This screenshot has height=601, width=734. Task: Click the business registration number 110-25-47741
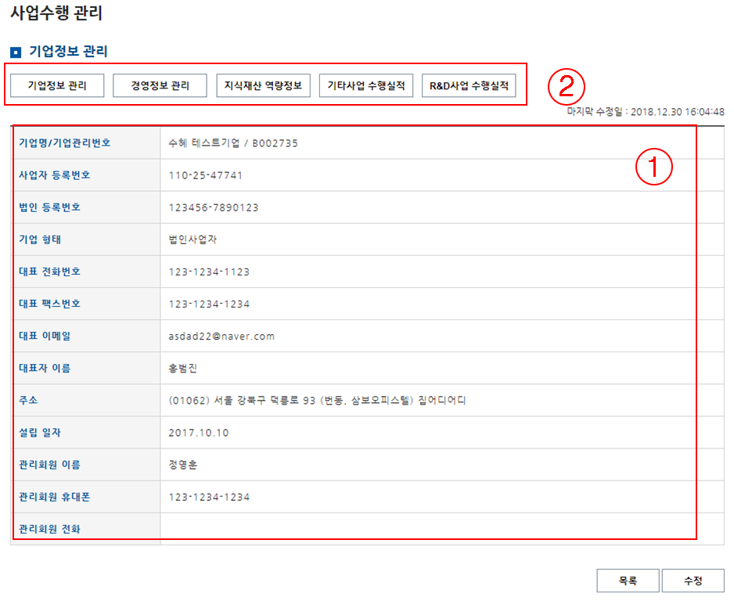pyautogui.click(x=205, y=175)
